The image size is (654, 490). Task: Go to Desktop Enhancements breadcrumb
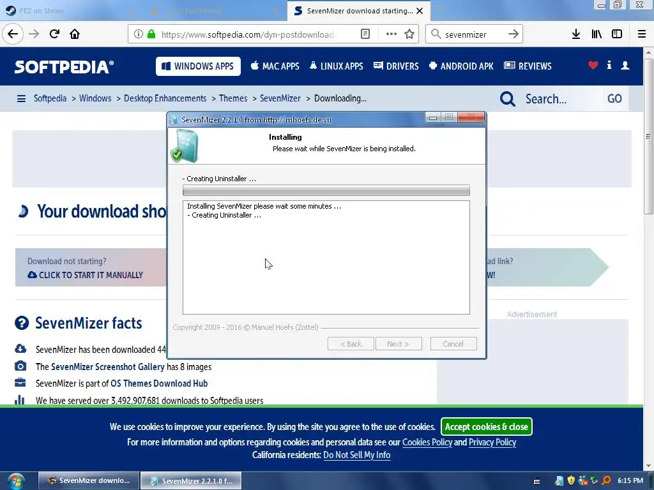(x=165, y=98)
